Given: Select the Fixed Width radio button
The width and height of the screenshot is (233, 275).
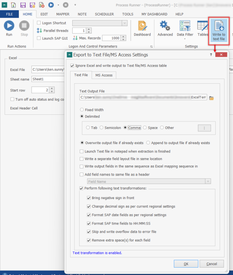Looking at the screenshot, I should (x=82, y=110).
